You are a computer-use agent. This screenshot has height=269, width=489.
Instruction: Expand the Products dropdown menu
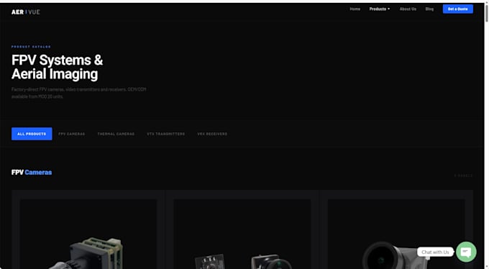380,9
